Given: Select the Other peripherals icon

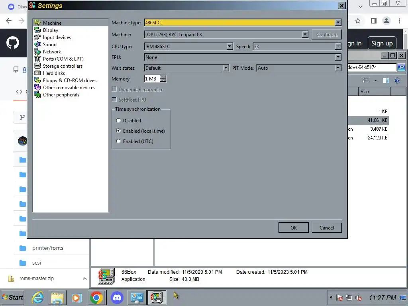Looking at the screenshot, I should coord(37,95).
